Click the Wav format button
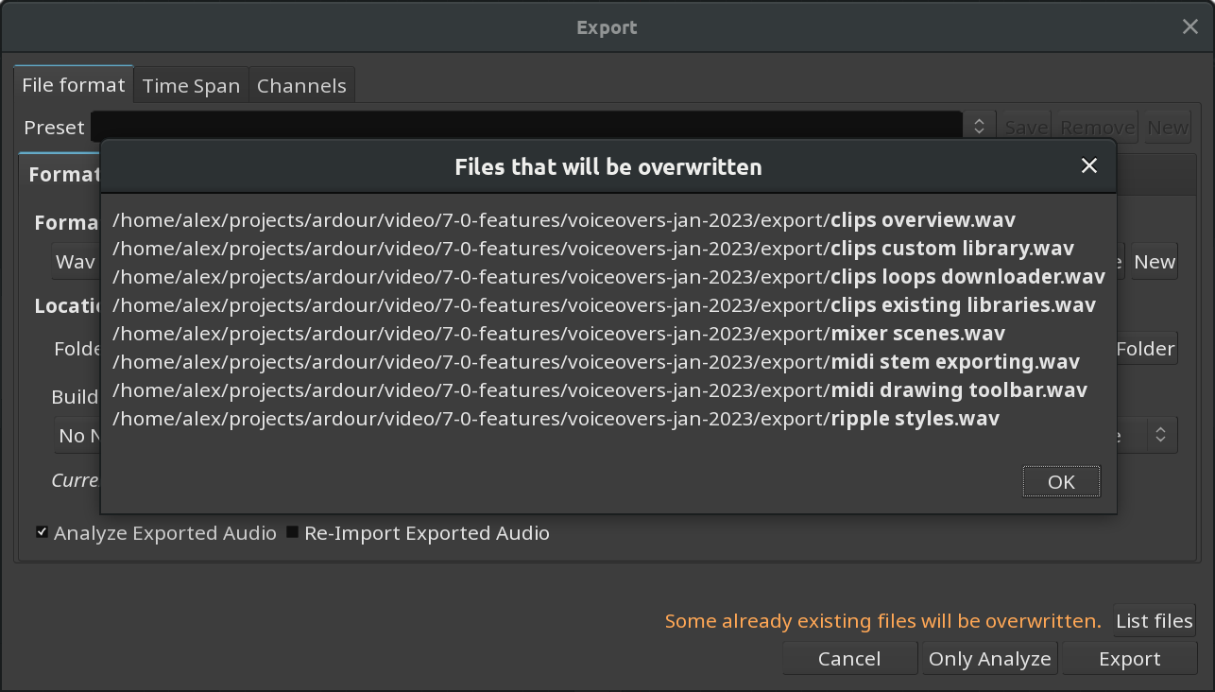This screenshot has height=692, width=1215. [77, 262]
